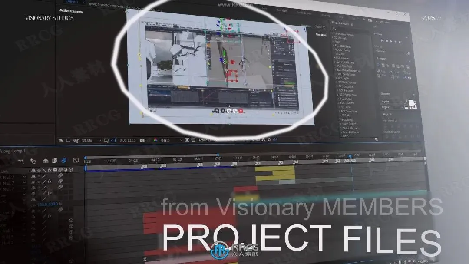Select the BCC Particles effects row
The image size is (469, 264).
pyautogui.click(x=346, y=91)
